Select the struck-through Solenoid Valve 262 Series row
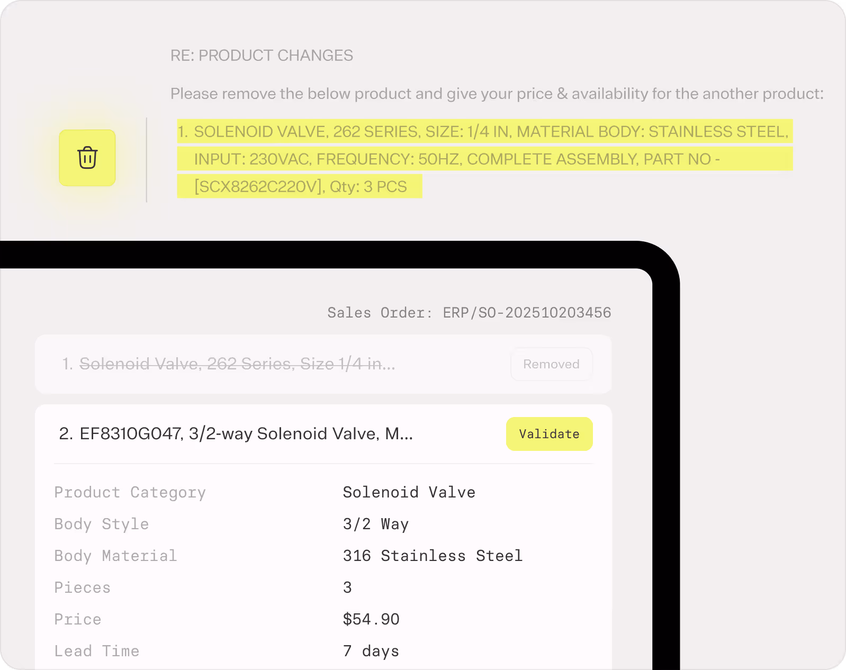The image size is (846, 670). click(x=323, y=364)
